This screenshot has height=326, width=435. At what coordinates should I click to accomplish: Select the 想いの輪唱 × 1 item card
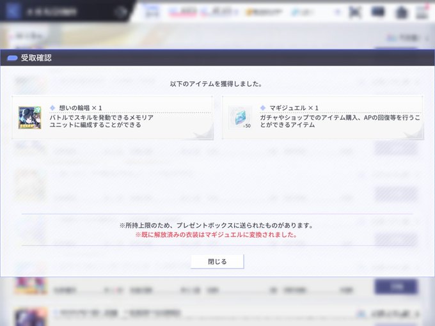(113, 118)
